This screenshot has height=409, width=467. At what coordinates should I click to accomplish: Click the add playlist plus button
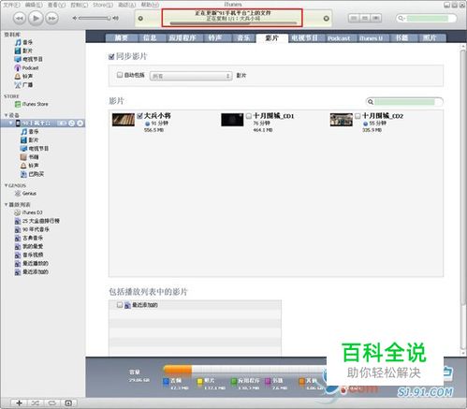click(19, 402)
